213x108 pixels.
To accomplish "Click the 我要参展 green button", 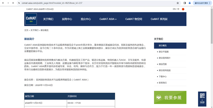I will [170, 97].
